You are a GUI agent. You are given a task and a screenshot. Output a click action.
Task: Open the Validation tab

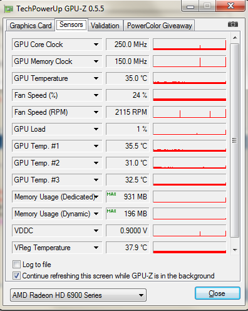coord(105,26)
